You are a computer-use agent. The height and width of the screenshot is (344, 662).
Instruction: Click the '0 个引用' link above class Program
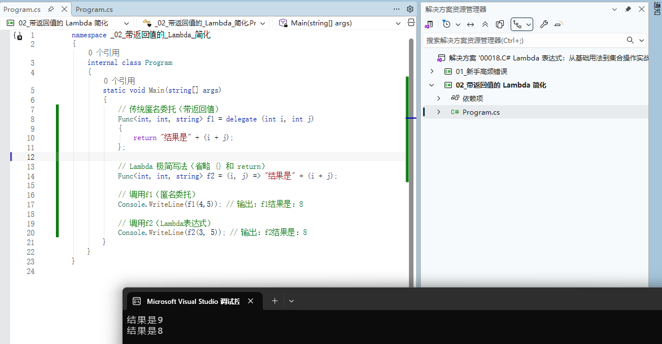coord(104,53)
